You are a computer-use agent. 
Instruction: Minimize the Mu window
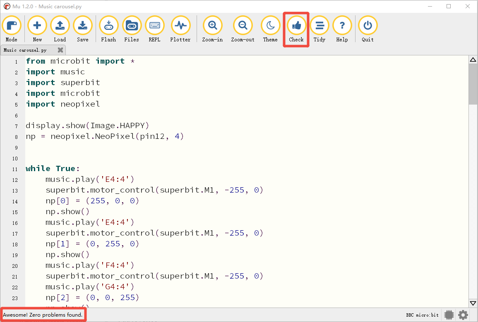(430, 6)
